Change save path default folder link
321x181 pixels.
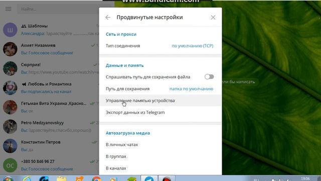[191, 89]
